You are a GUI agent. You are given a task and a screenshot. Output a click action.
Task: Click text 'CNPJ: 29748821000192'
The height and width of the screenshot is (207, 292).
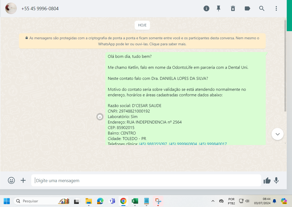click(x=129, y=111)
